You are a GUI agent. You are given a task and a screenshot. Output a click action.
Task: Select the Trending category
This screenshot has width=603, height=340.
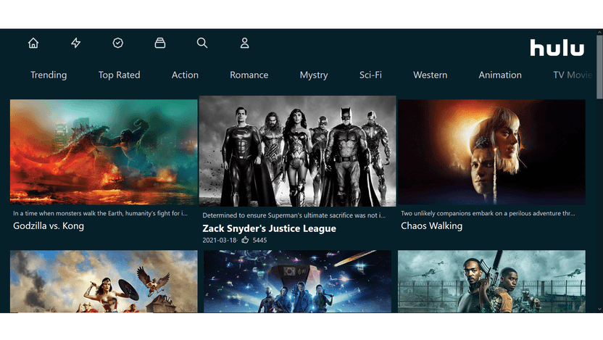point(49,75)
